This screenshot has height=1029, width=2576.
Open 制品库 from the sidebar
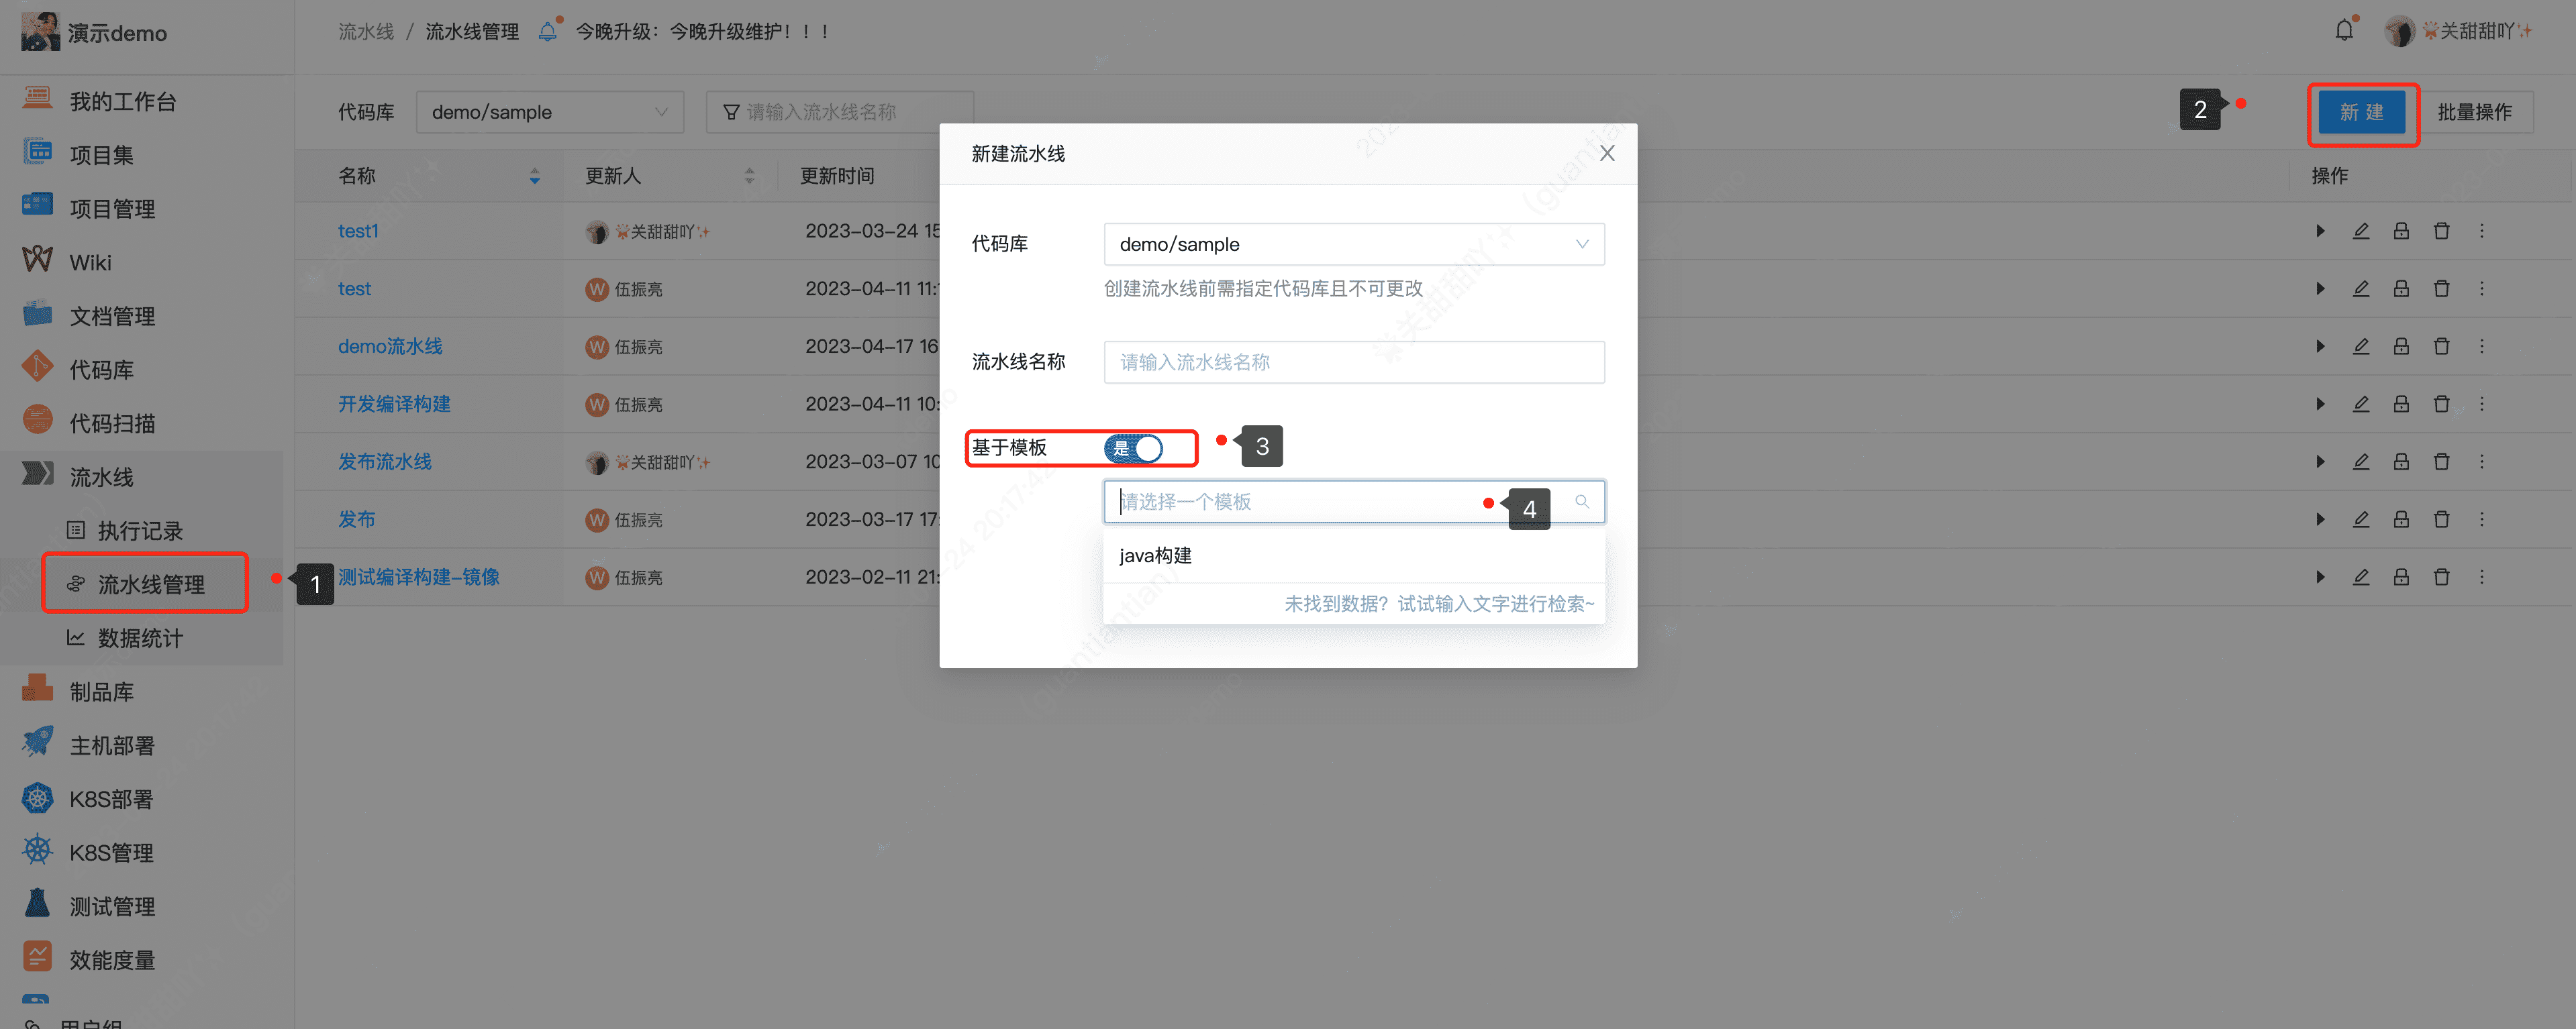tap(101, 690)
